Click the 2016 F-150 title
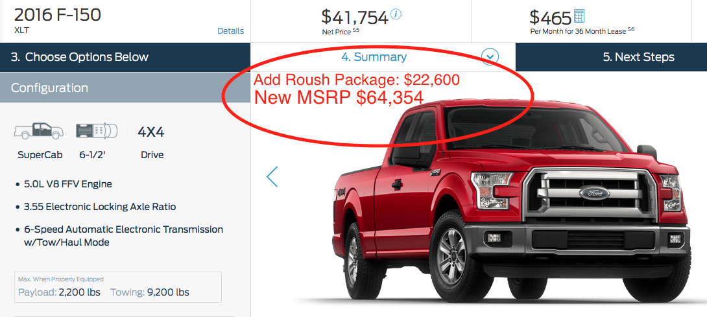This screenshot has height=317, width=707. (58, 15)
